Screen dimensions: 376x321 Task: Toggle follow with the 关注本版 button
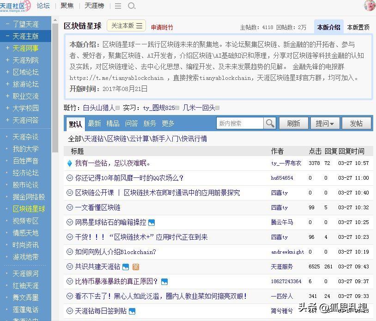pos(127,26)
